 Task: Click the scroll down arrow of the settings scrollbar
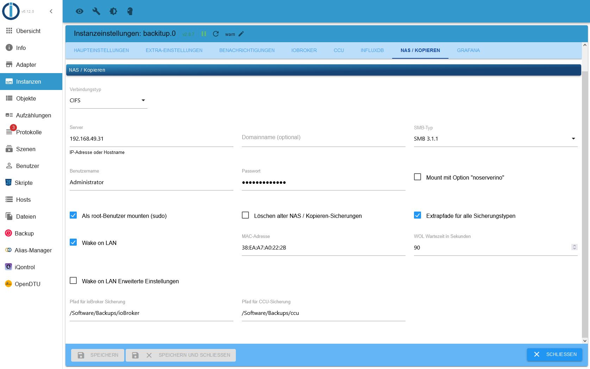click(585, 341)
